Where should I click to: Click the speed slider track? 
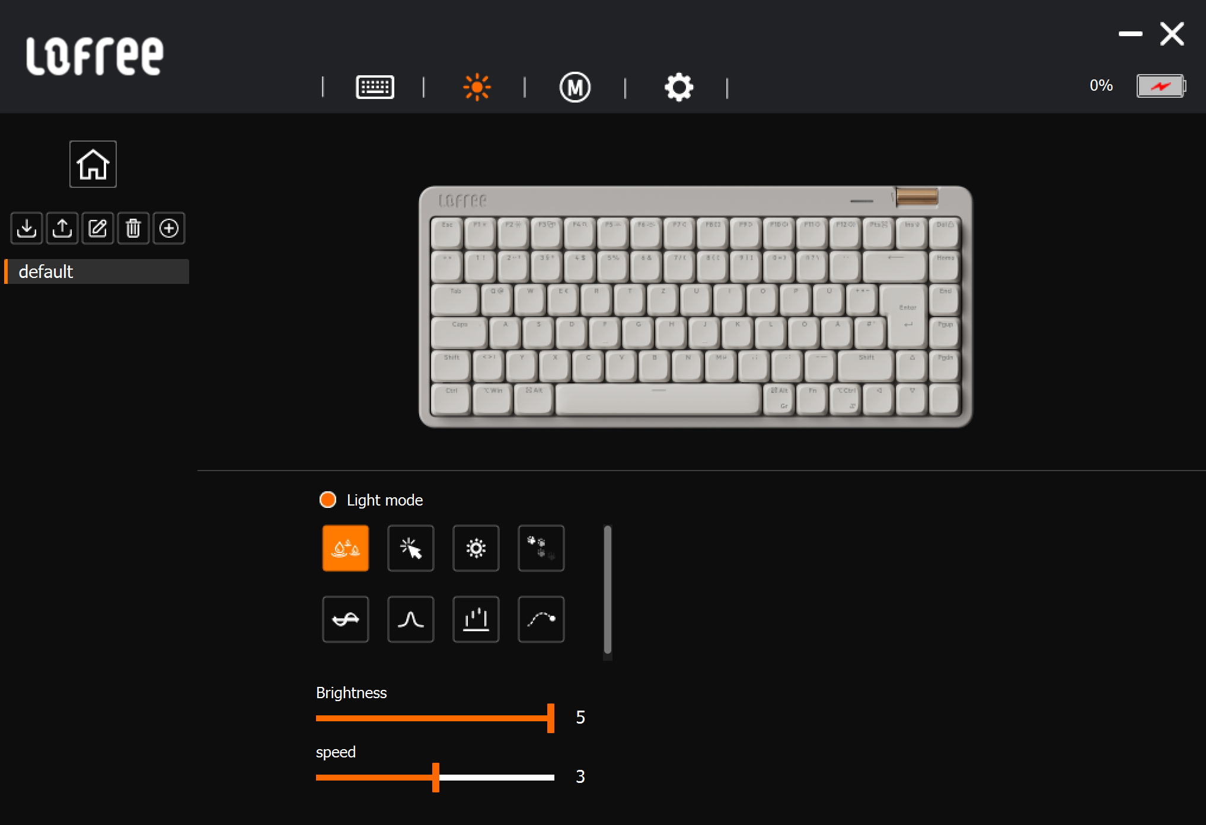pos(435,777)
